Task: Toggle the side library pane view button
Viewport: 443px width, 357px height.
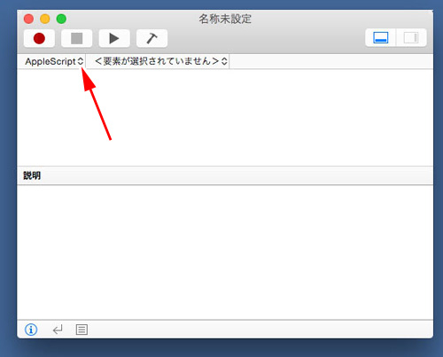Action: pos(411,38)
